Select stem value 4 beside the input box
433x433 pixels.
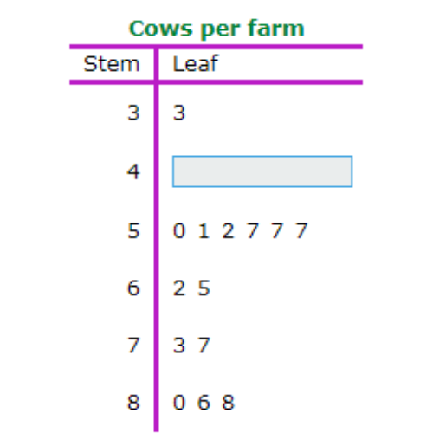pyautogui.click(x=133, y=171)
